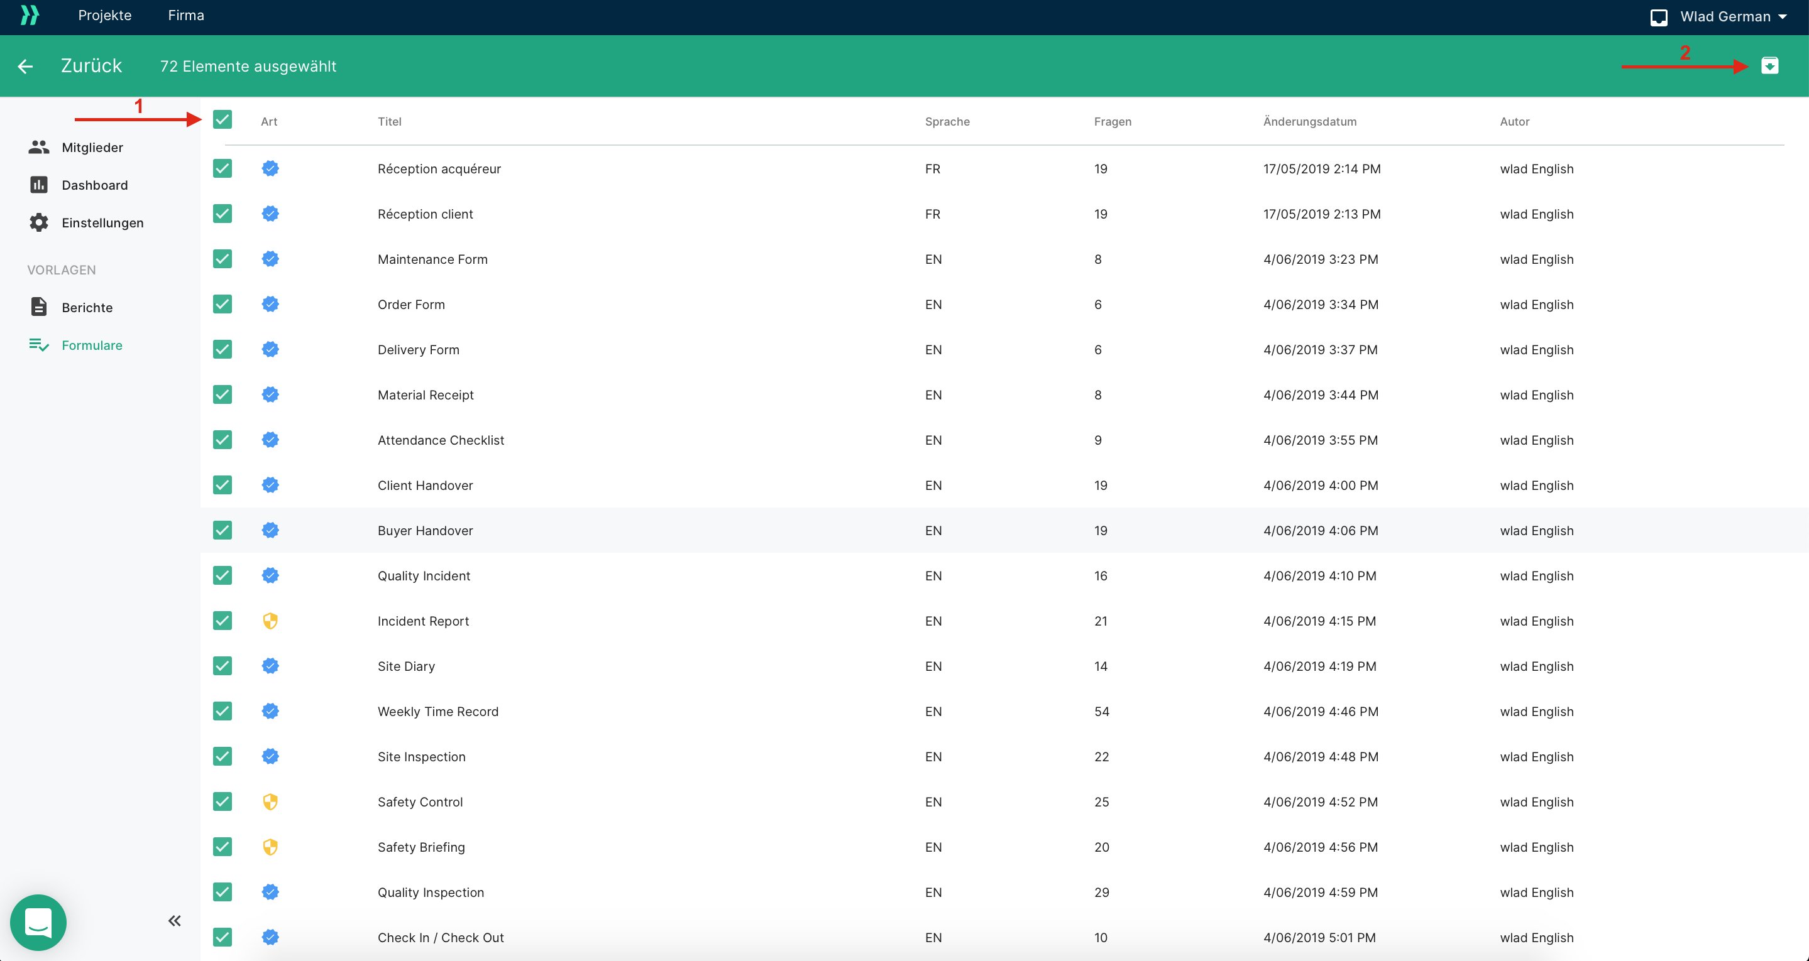Click the Zurück link
Screen dimensions: 1809x961
click(x=91, y=66)
